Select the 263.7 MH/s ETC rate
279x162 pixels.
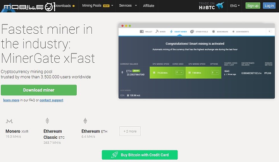pos(52,143)
